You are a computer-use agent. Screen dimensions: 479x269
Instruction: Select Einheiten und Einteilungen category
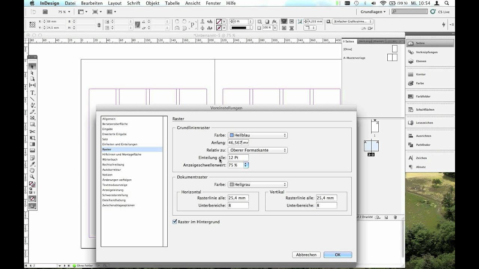tap(120, 144)
